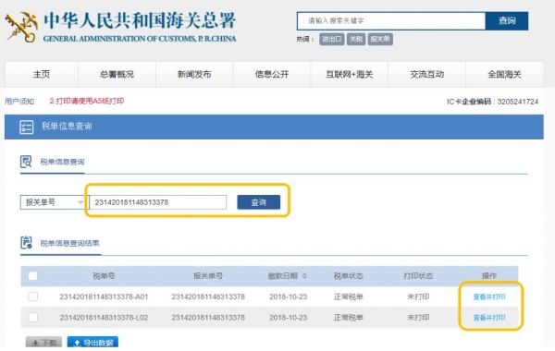
Task: Focus the top keyword search field
Action: 391,21
